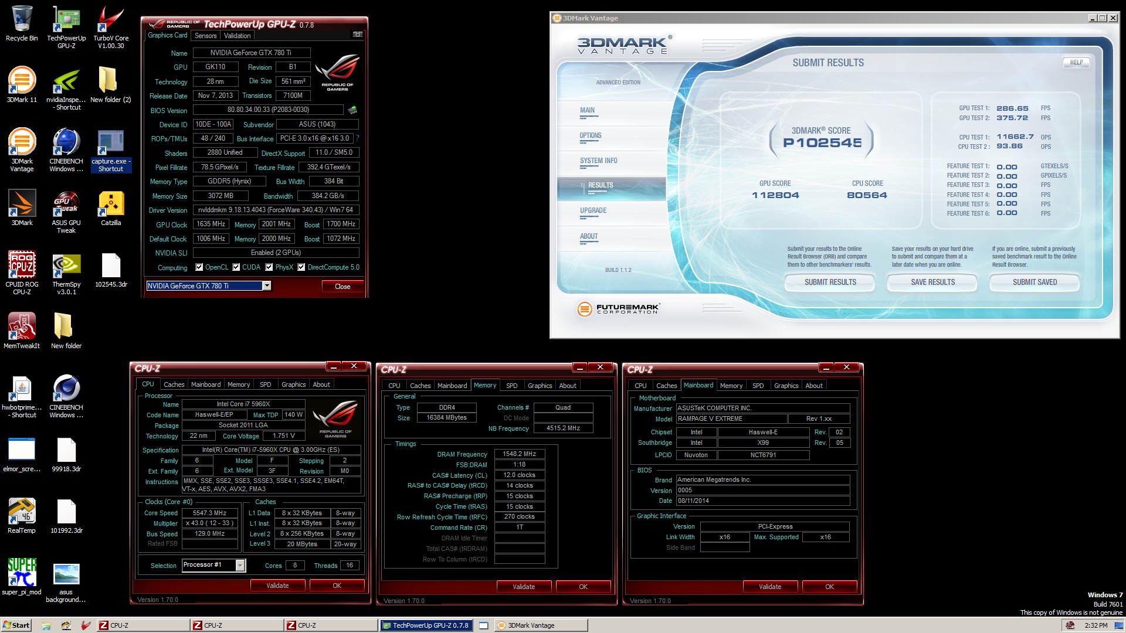Switch to Sensors tab in GPU-Z

click(206, 36)
